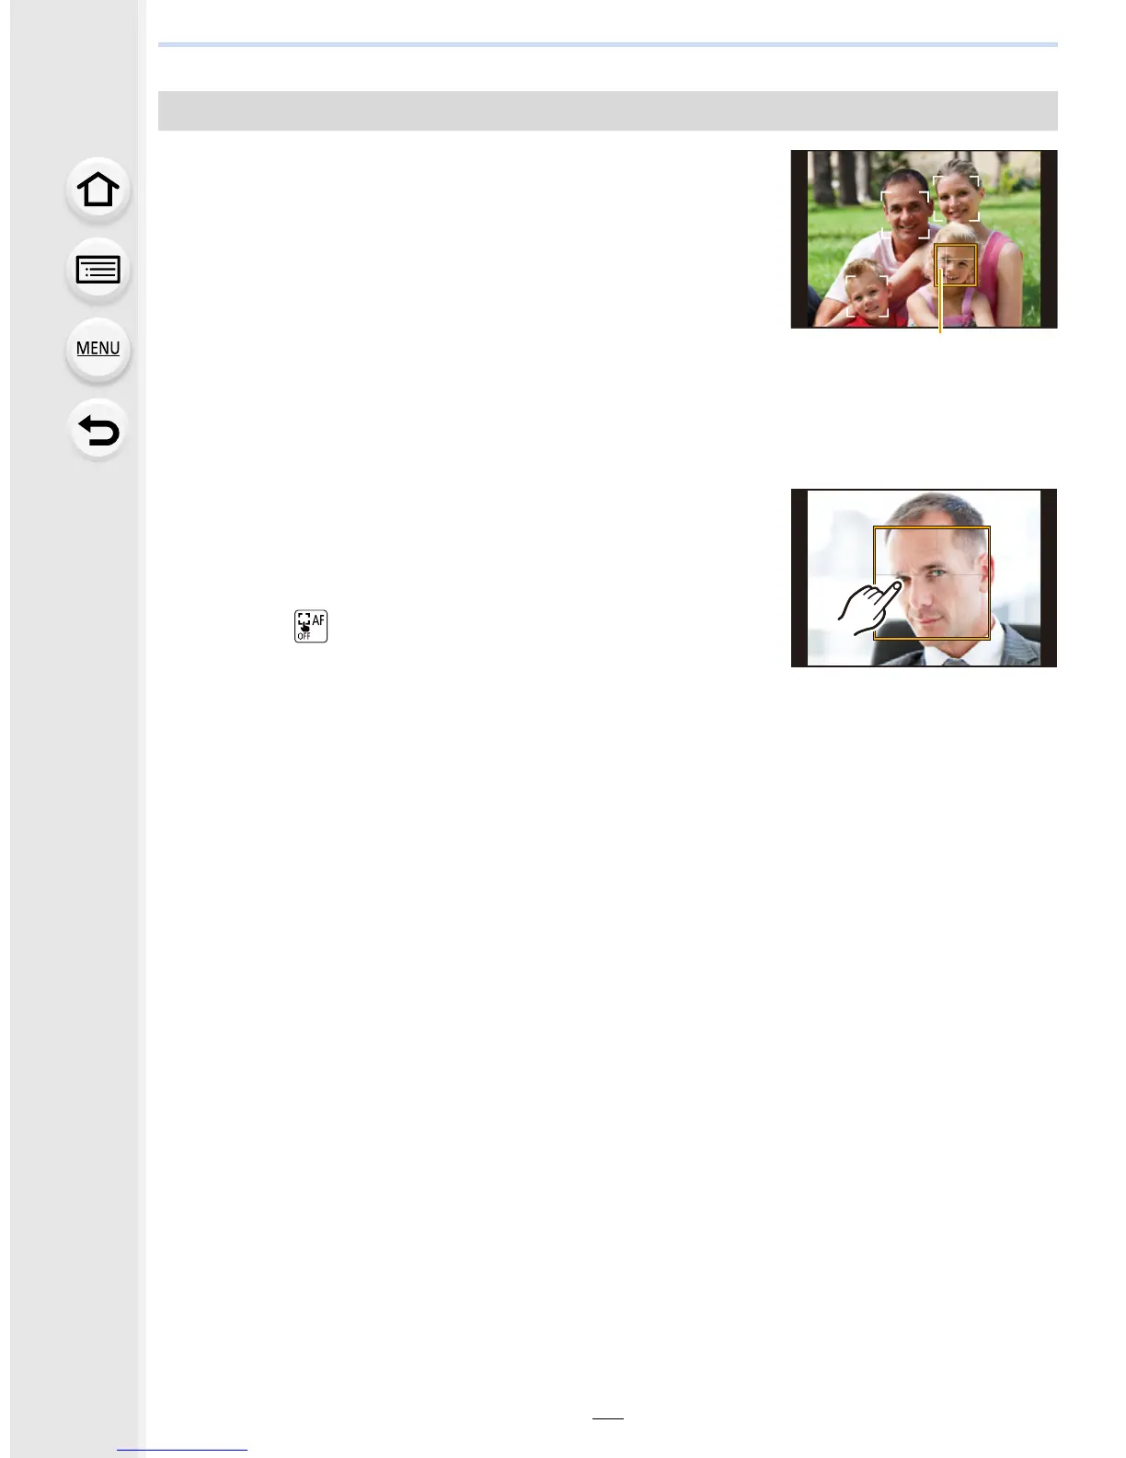Click the large yellow AF frame on man's portrait
Screen dimensions: 1126x1458
click(931, 583)
